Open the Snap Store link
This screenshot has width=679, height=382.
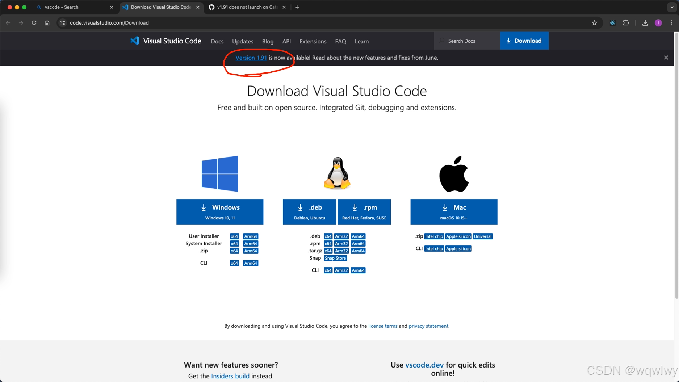point(335,258)
